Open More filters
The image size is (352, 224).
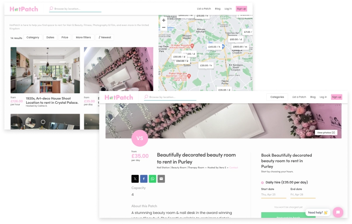point(83,38)
